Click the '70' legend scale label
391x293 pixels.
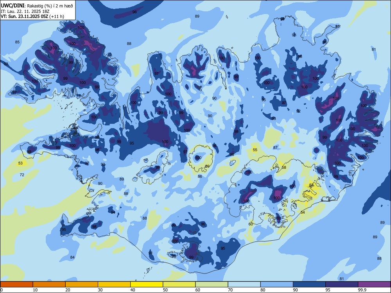tap(230, 290)
